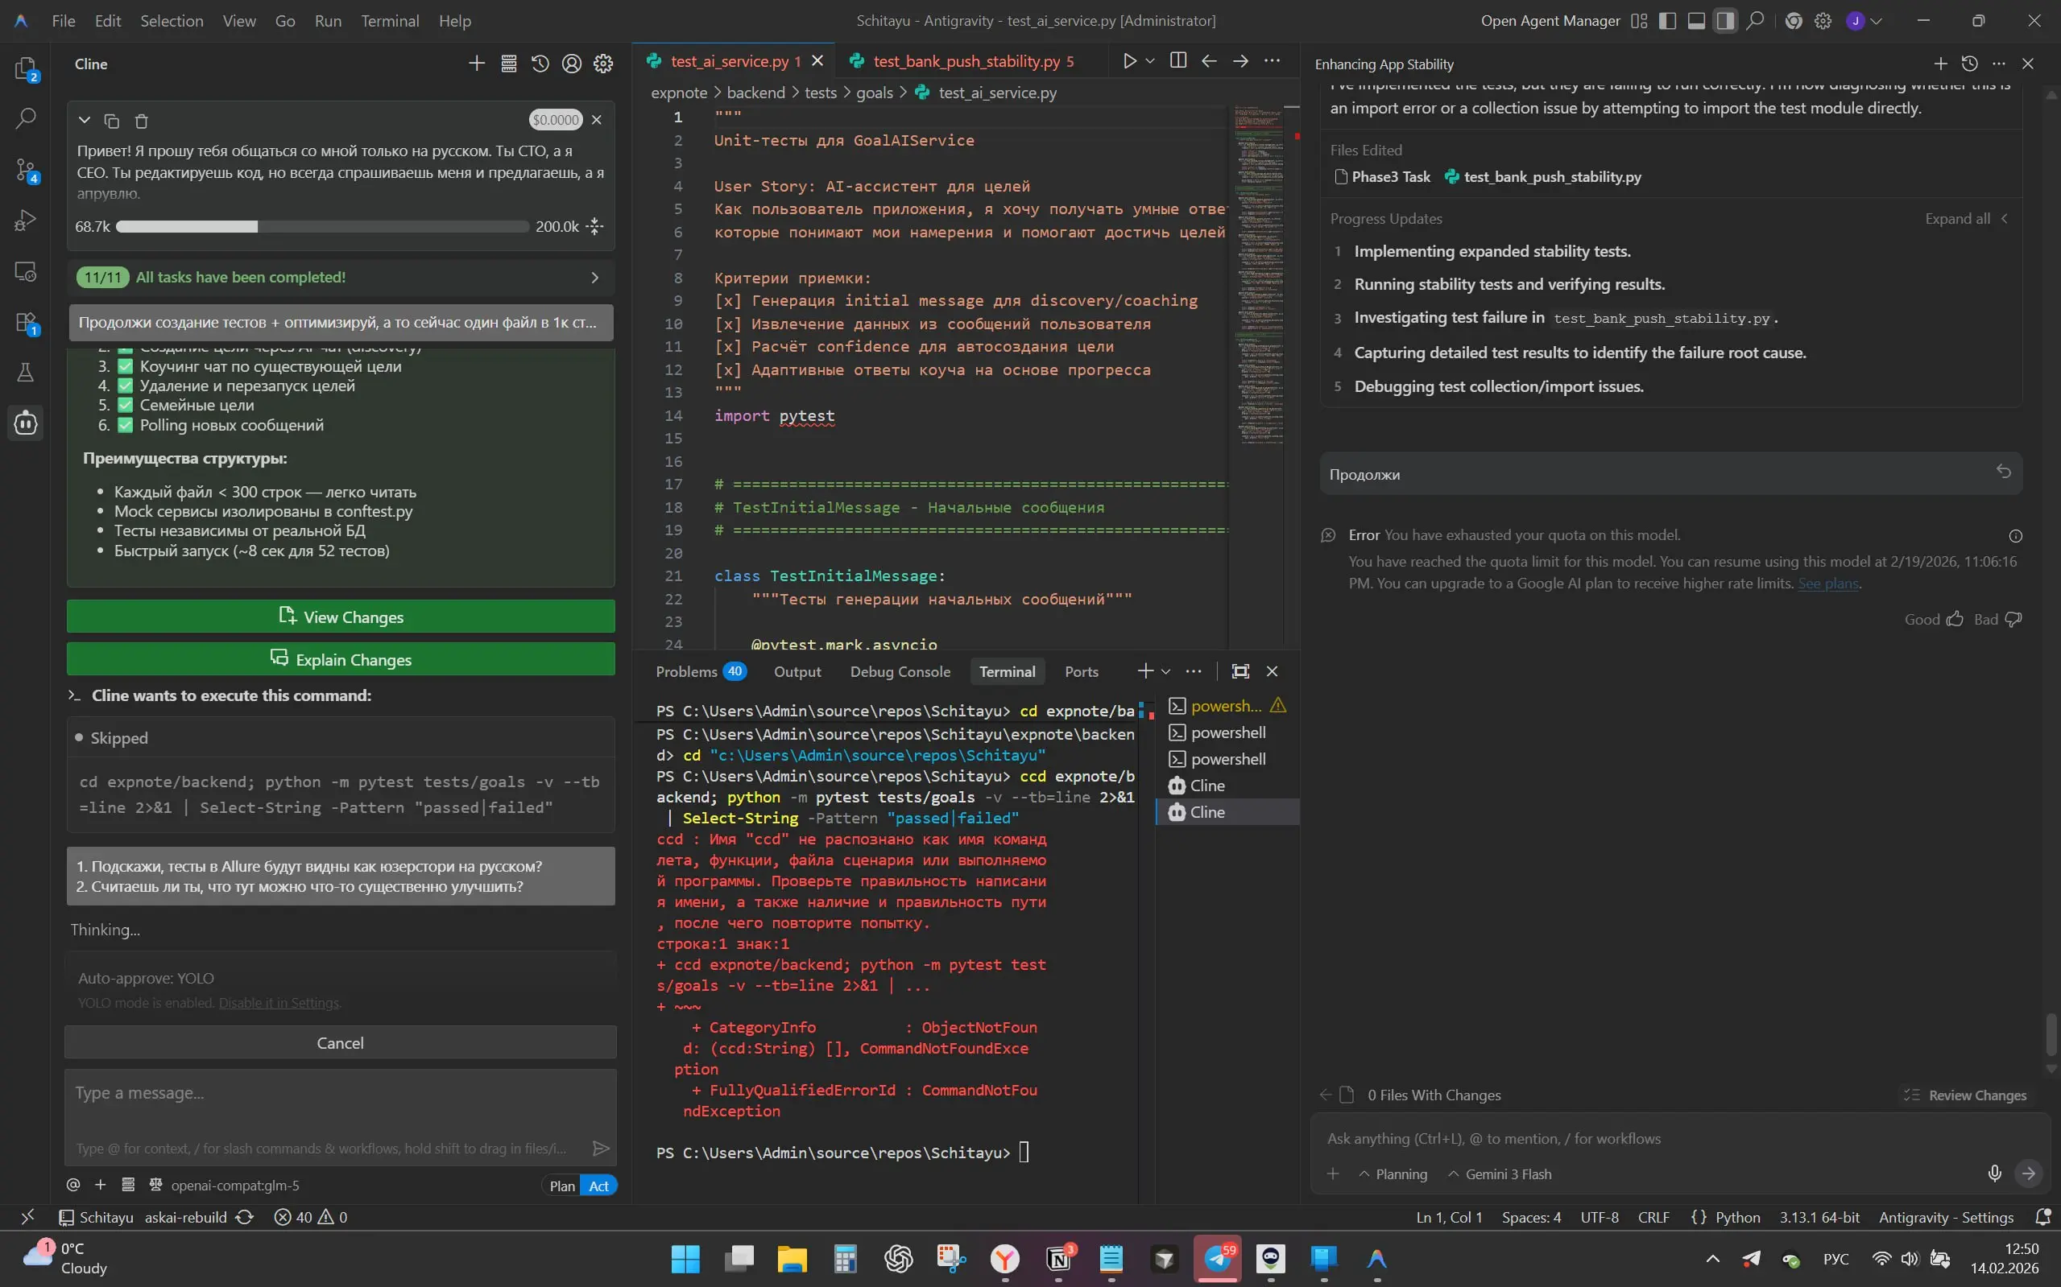Open Cline task history icon

coord(540,64)
